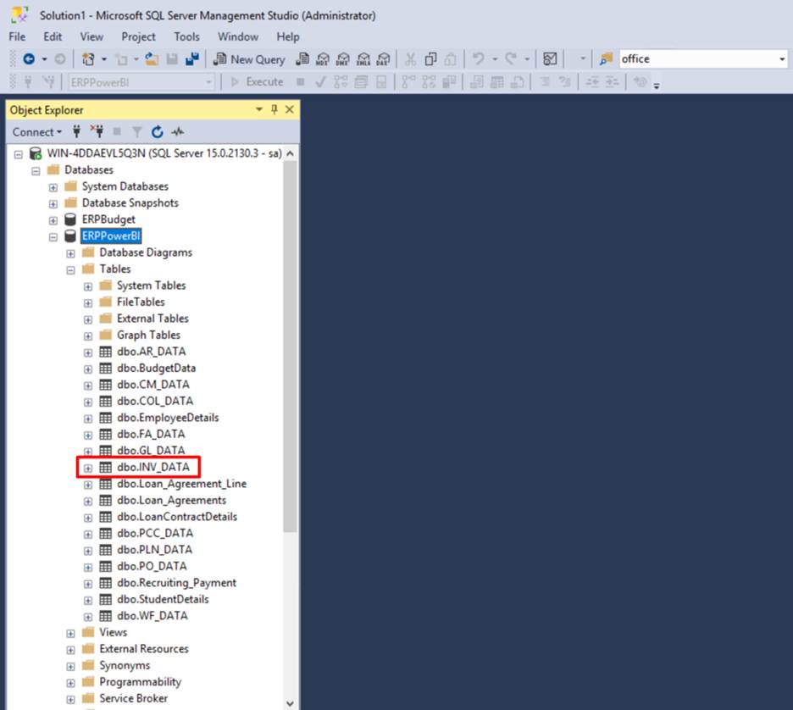The image size is (793, 710).
Task: Expand the System Databases folder
Action: (53, 187)
